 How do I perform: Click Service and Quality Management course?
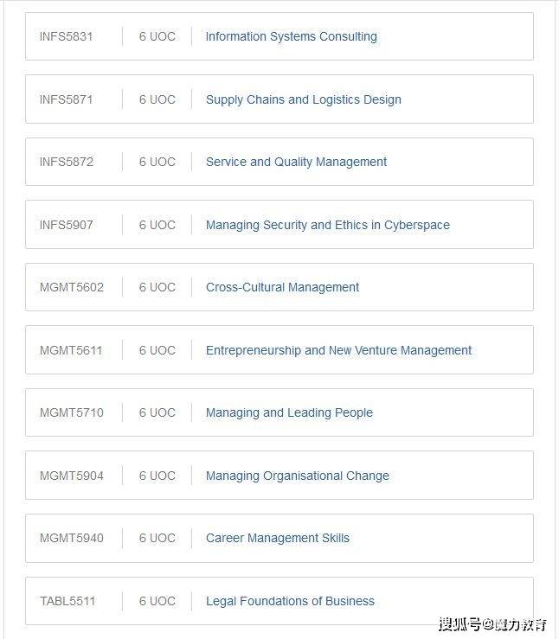click(296, 162)
